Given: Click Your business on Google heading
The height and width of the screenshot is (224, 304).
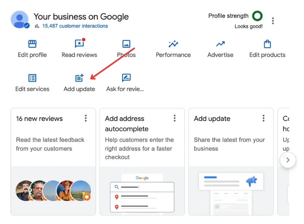Looking at the screenshot, I should click(81, 17).
